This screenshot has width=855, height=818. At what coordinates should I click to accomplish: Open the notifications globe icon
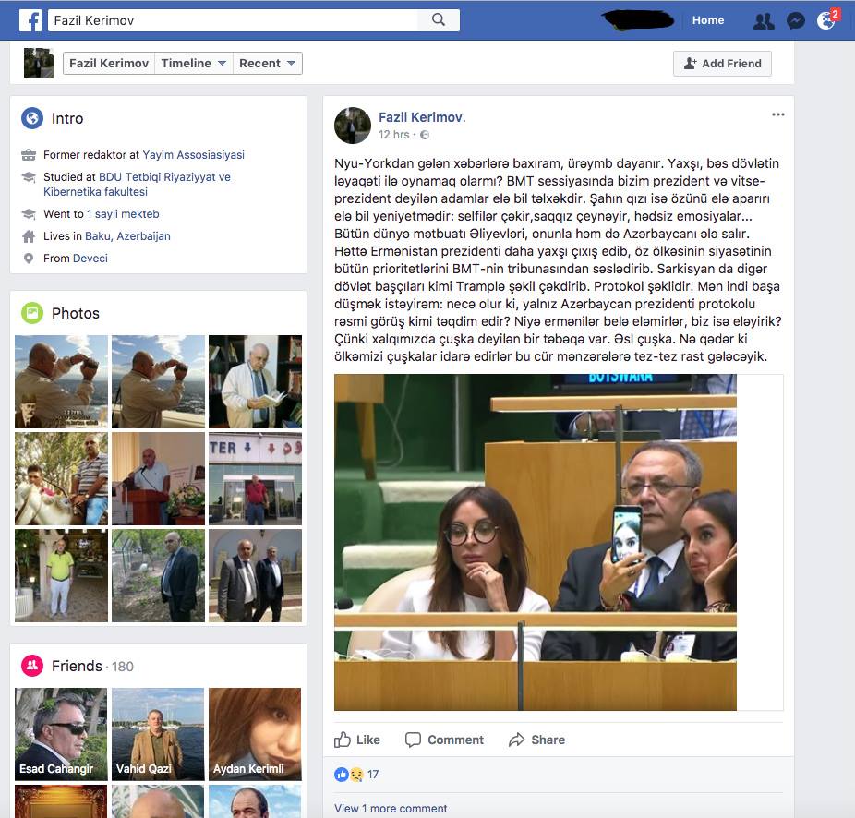point(826,20)
